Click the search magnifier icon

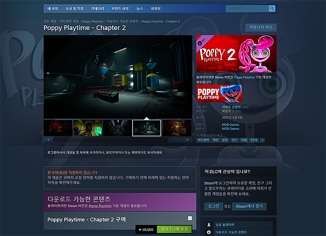click(x=271, y=8)
